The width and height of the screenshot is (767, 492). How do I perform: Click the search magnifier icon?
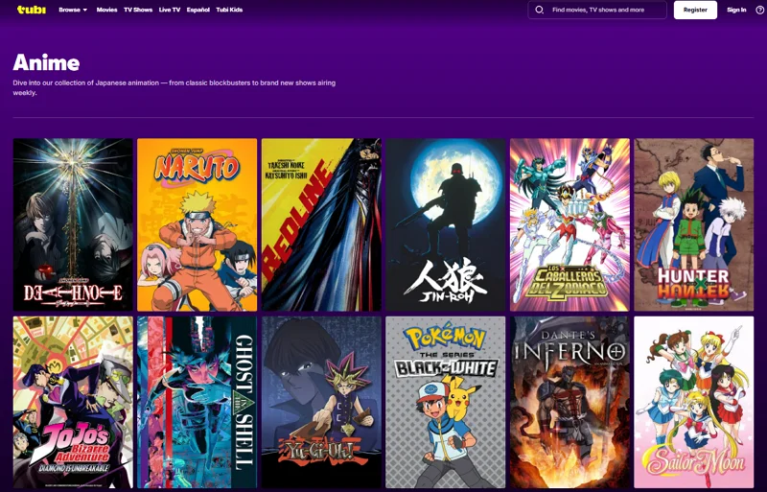point(539,10)
